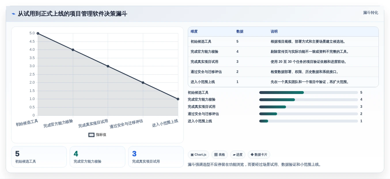Click the chart data point for 初始候选工具
The height and width of the screenshot is (179, 390).
(x=38, y=33)
